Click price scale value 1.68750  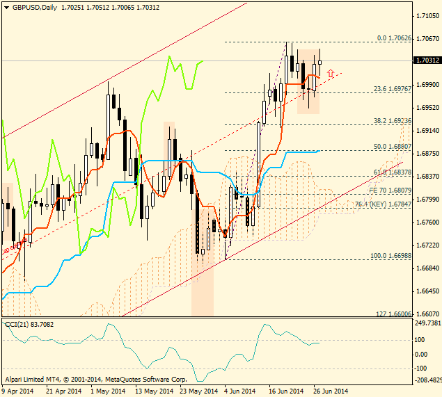point(427,154)
